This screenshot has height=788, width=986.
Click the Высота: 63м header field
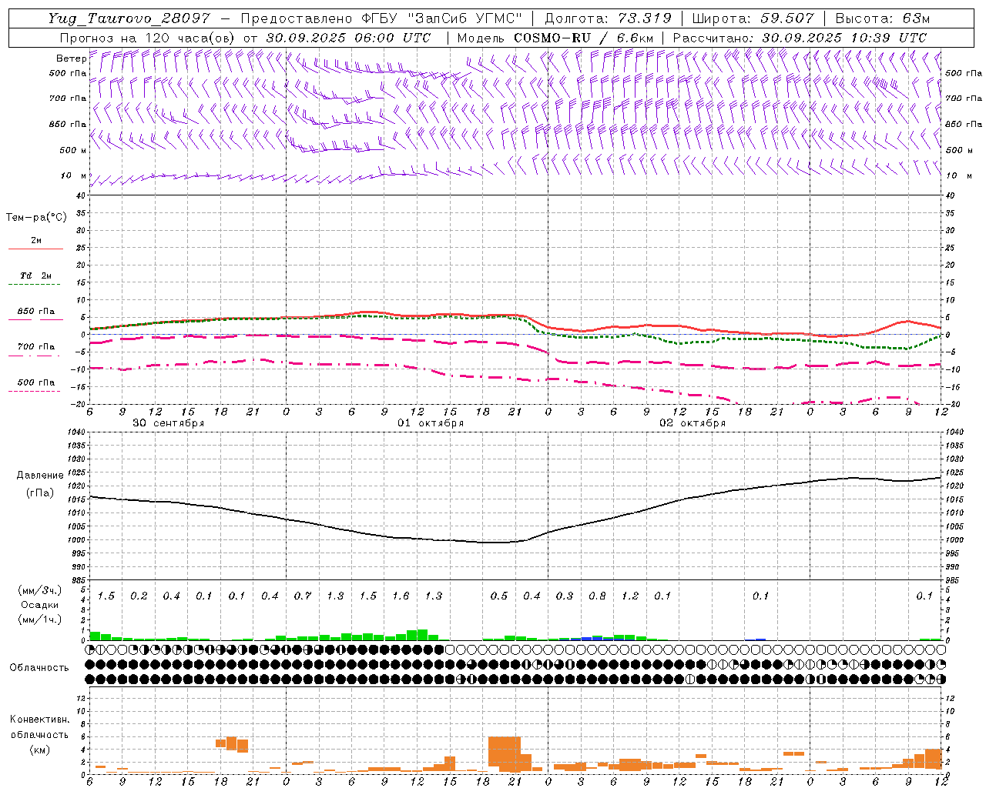tap(883, 18)
